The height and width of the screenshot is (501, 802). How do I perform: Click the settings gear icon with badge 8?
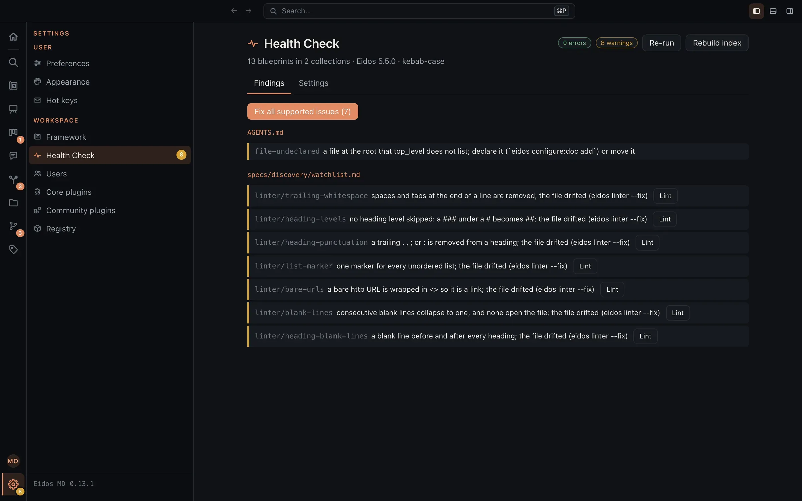pos(13,484)
